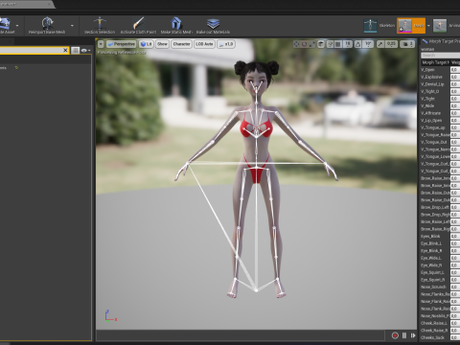The height and width of the screenshot is (345, 460).
Task: Select the V_Affricate morph target row
Action: point(440,113)
